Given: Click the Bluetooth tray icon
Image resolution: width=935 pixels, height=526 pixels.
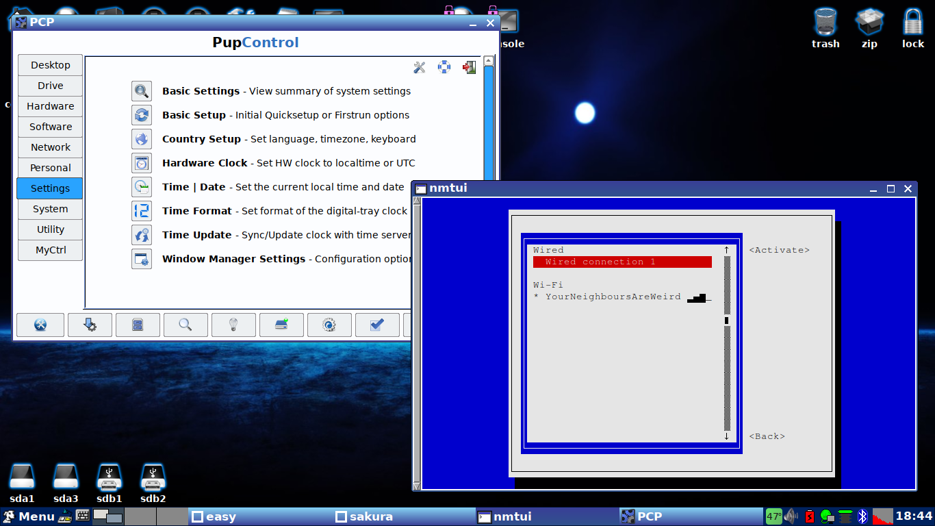Looking at the screenshot, I should tap(863, 516).
